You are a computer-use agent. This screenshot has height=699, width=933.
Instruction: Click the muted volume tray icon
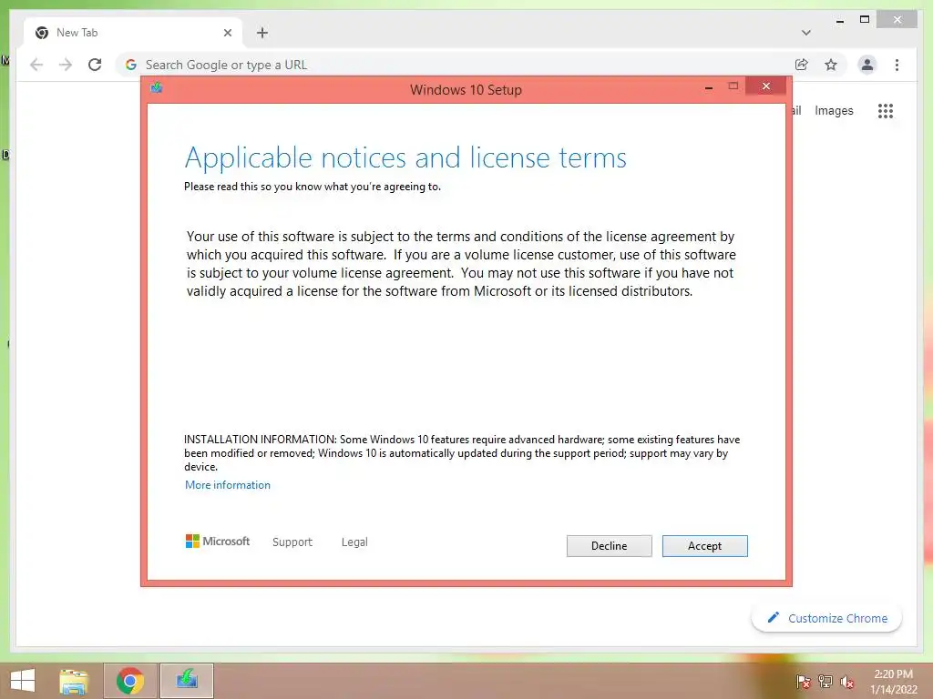pyautogui.click(x=846, y=681)
